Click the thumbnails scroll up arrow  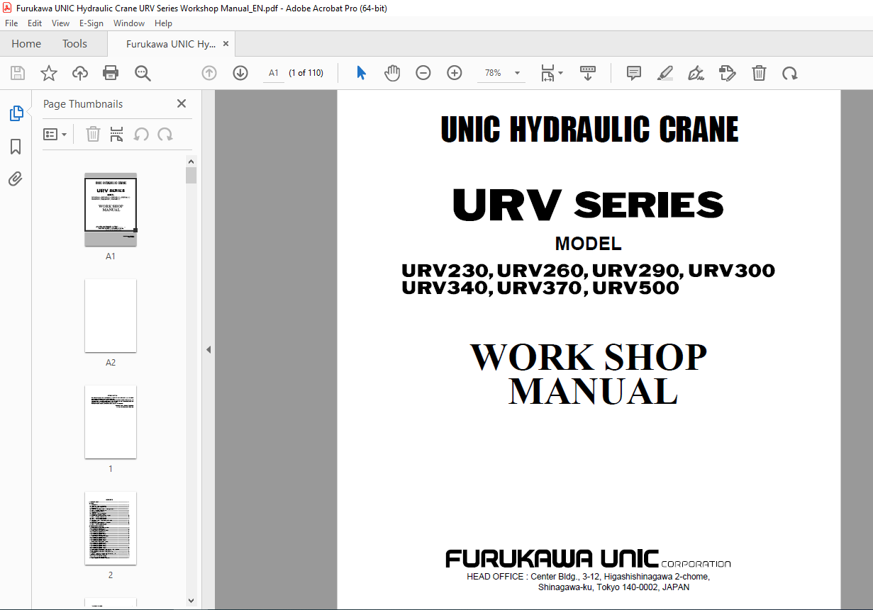[191, 161]
